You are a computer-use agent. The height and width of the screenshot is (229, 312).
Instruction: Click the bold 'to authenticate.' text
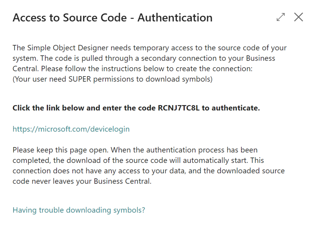(231, 108)
